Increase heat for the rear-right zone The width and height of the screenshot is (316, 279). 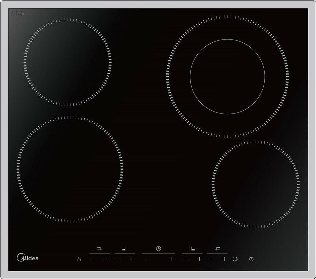225,259
